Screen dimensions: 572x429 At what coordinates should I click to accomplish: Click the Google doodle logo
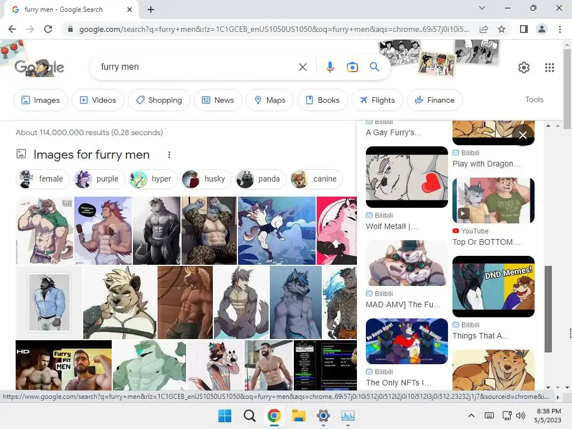pyautogui.click(x=40, y=68)
